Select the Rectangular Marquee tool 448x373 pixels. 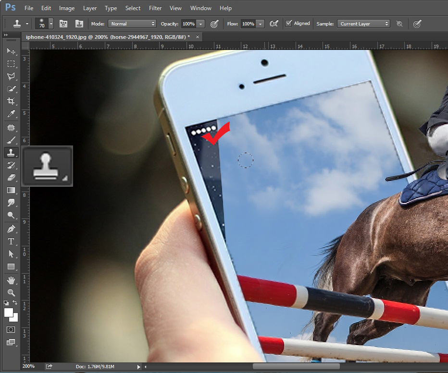point(12,64)
